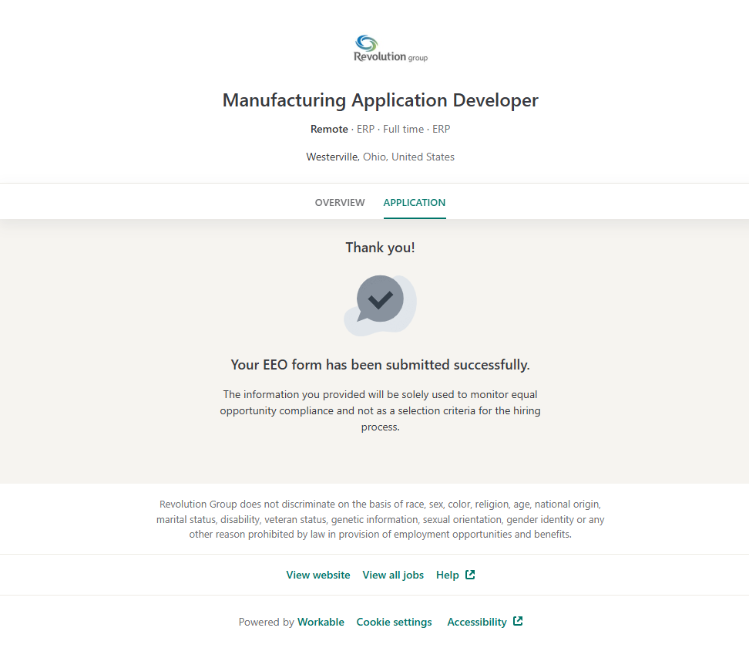Select the Application tab
749x648 pixels.
pyautogui.click(x=414, y=203)
